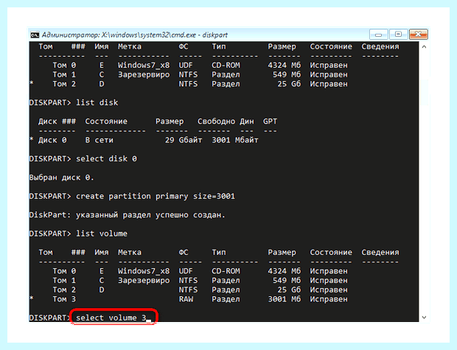
Task: Click 'UDF' value in top table
Action: [x=186, y=66]
